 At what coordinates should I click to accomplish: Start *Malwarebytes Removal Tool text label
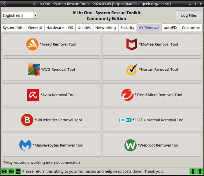(x=58, y=145)
